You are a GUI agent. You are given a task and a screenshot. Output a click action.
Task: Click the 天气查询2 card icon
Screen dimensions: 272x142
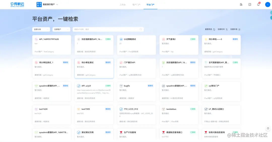pos(163,39)
